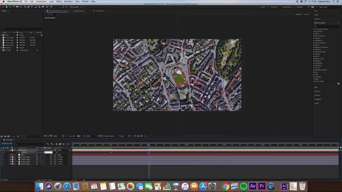The image size is (342, 192).
Task: Select the Puppet Pin tool
Action: (x=51, y=7)
